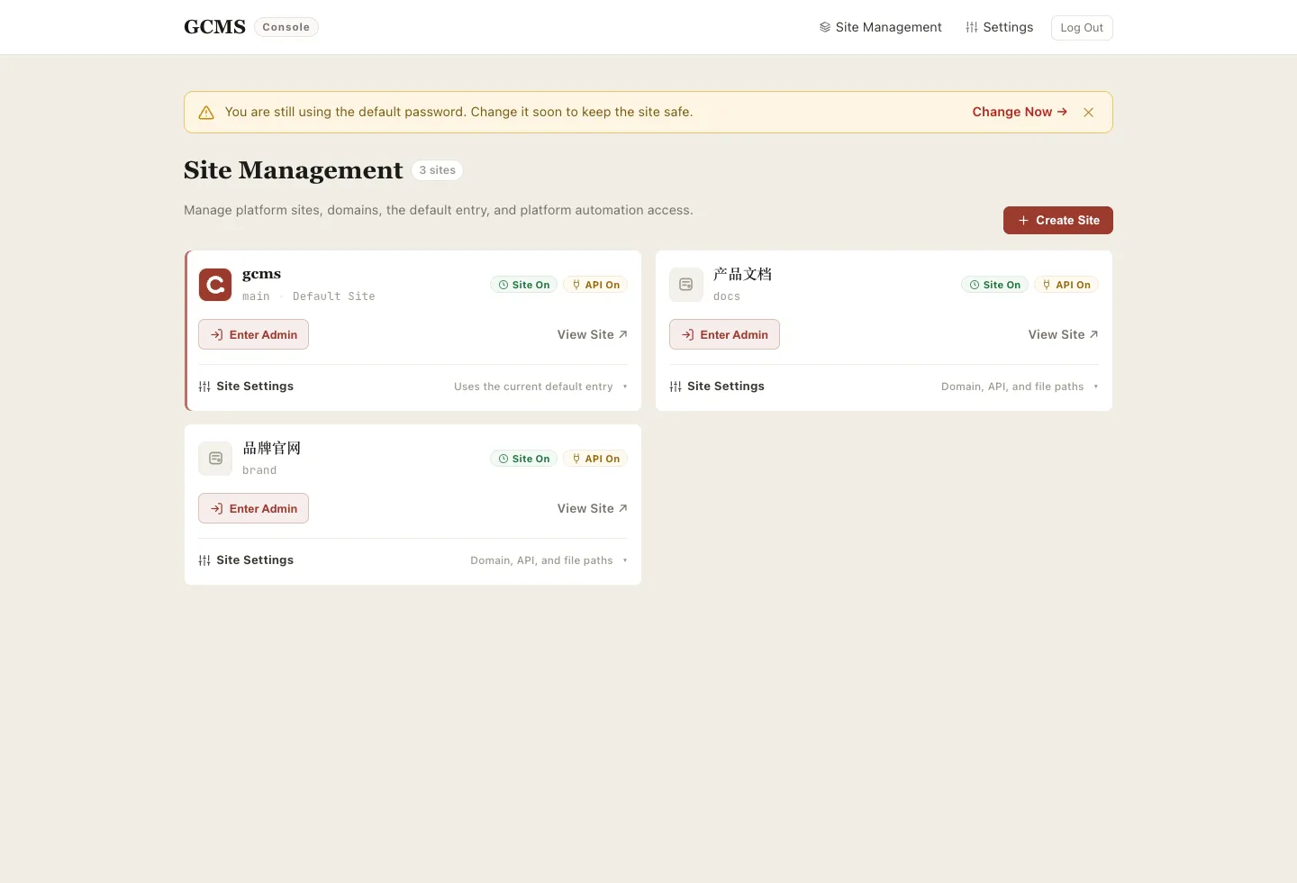Click Enter Admin for 产品文档 site
The image size is (1297, 883).
point(724,334)
